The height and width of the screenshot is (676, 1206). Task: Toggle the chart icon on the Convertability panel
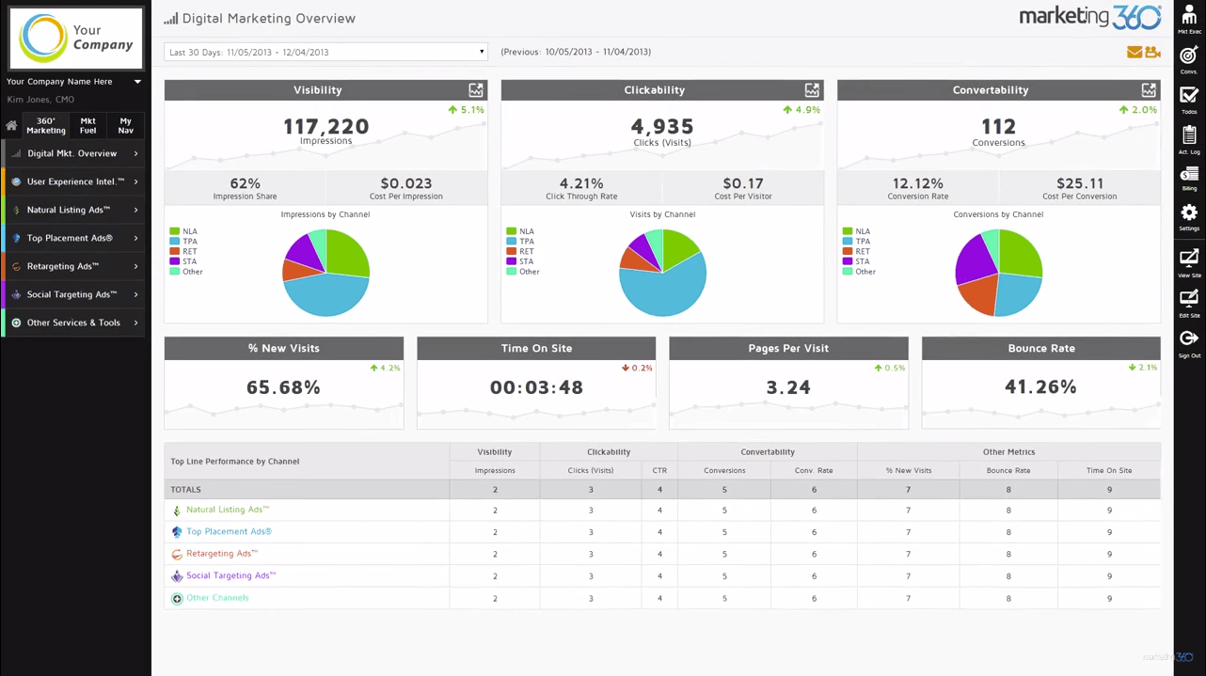(1149, 89)
